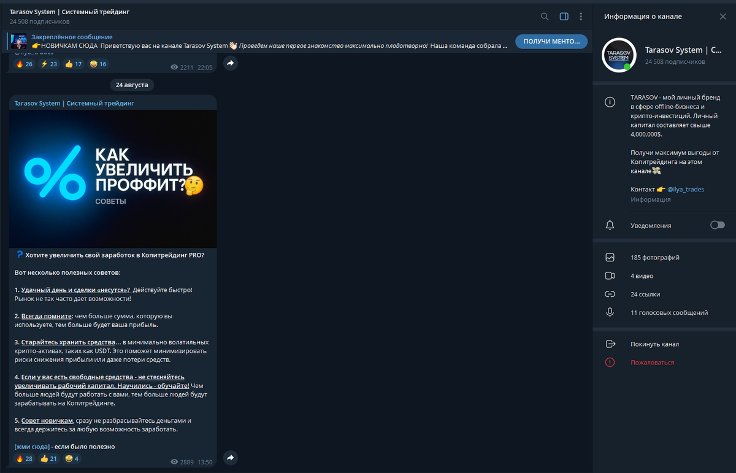The image size is (736, 473).
Task: Click the ПОЛУЧИ МЕНТО... button
Action: tap(551, 42)
